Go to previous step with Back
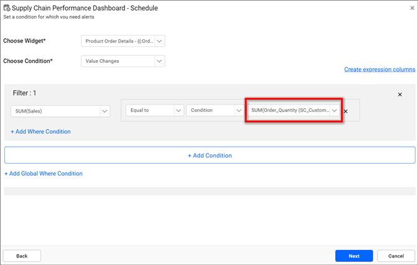418x265 pixels. pyautogui.click(x=22, y=256)
